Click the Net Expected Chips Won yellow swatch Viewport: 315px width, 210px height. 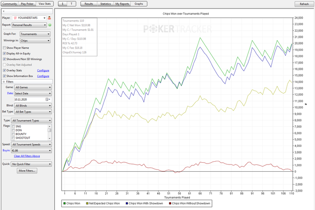pos(87,203)
